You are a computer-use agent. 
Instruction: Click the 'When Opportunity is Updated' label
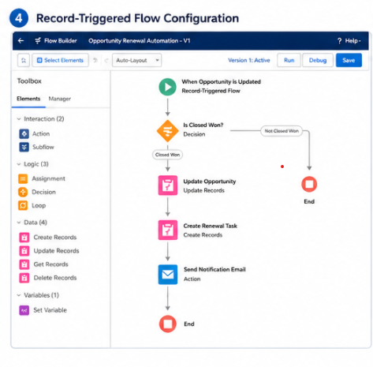[221, 82]
